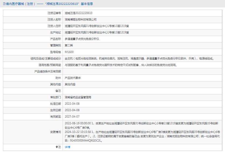Open 其他内容 value link
Screen dimensions: 225x152
[x=70, y=84]
